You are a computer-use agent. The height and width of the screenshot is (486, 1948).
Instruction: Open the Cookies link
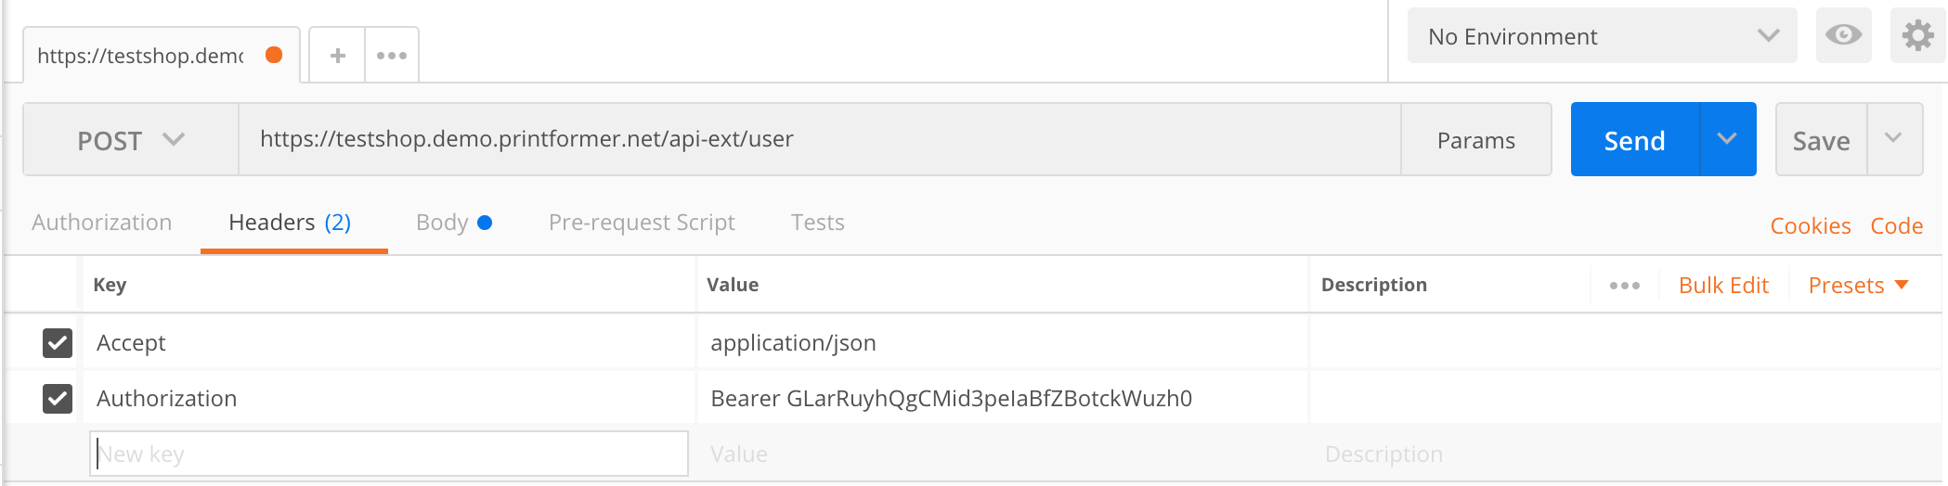pos(1810,226)
